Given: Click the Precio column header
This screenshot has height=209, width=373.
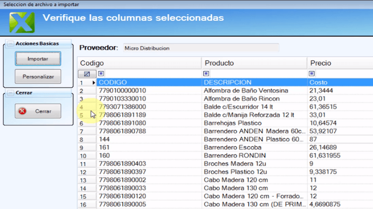Looking at the screenshot, I should click(339, 63).
